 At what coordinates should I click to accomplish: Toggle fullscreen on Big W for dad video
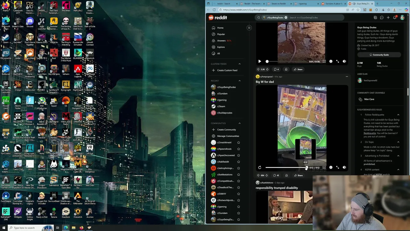pos(337,167)
